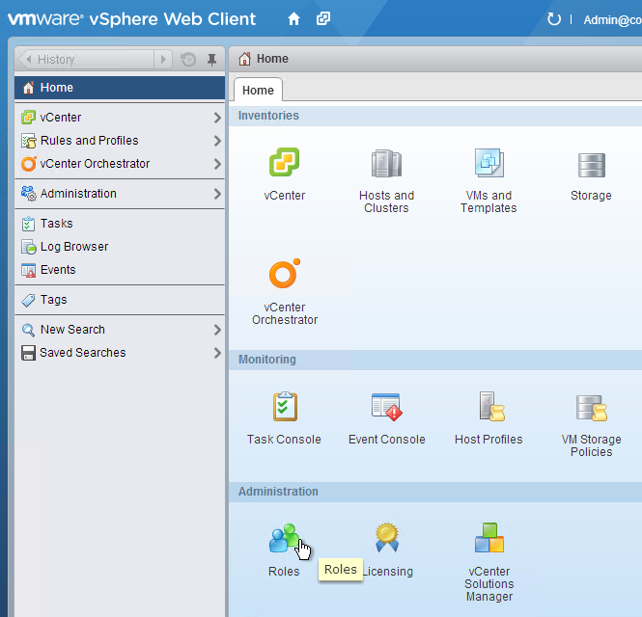The height and width of the screenshot is (617, 642).
Task: Expand the vCenter Orchestrator navigator chevron
Action: (217, 164)
